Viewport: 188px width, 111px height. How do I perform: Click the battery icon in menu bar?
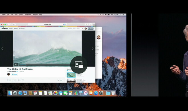pos(109,15)
